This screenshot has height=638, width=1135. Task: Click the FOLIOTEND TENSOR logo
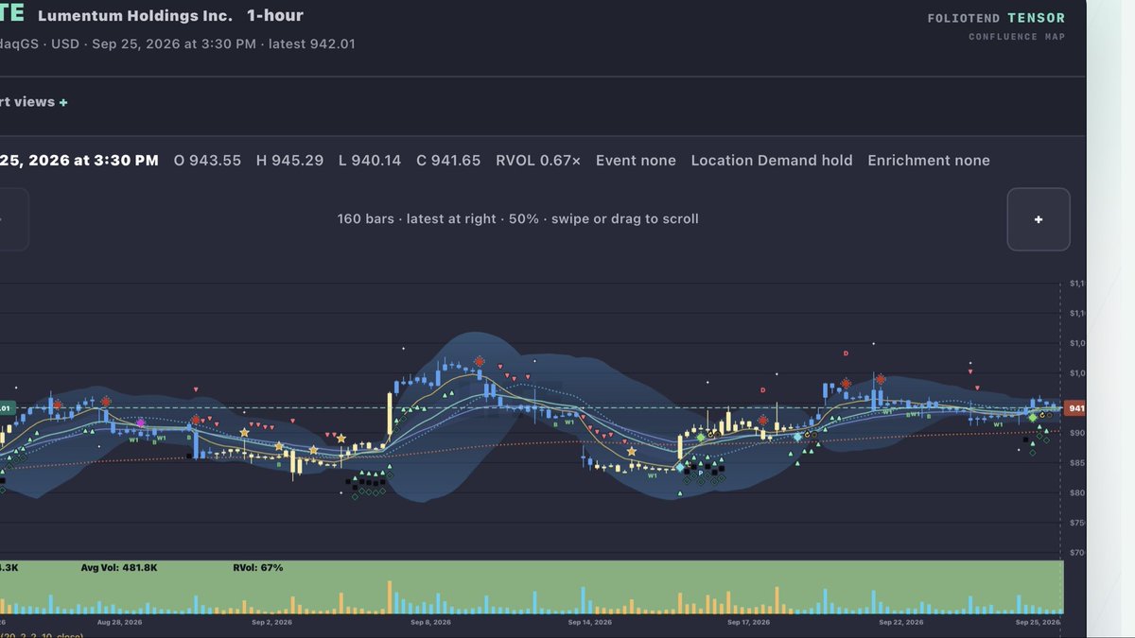coord(997,18)
